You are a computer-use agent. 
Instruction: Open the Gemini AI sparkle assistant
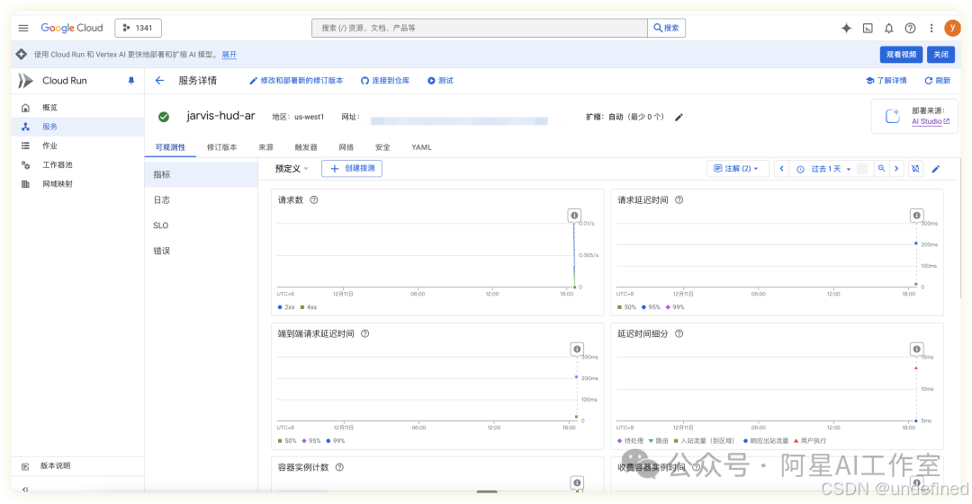pos(846,28)
